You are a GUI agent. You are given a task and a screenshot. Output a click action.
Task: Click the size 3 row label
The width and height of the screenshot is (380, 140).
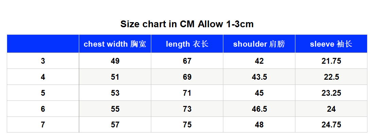point(43,61)
